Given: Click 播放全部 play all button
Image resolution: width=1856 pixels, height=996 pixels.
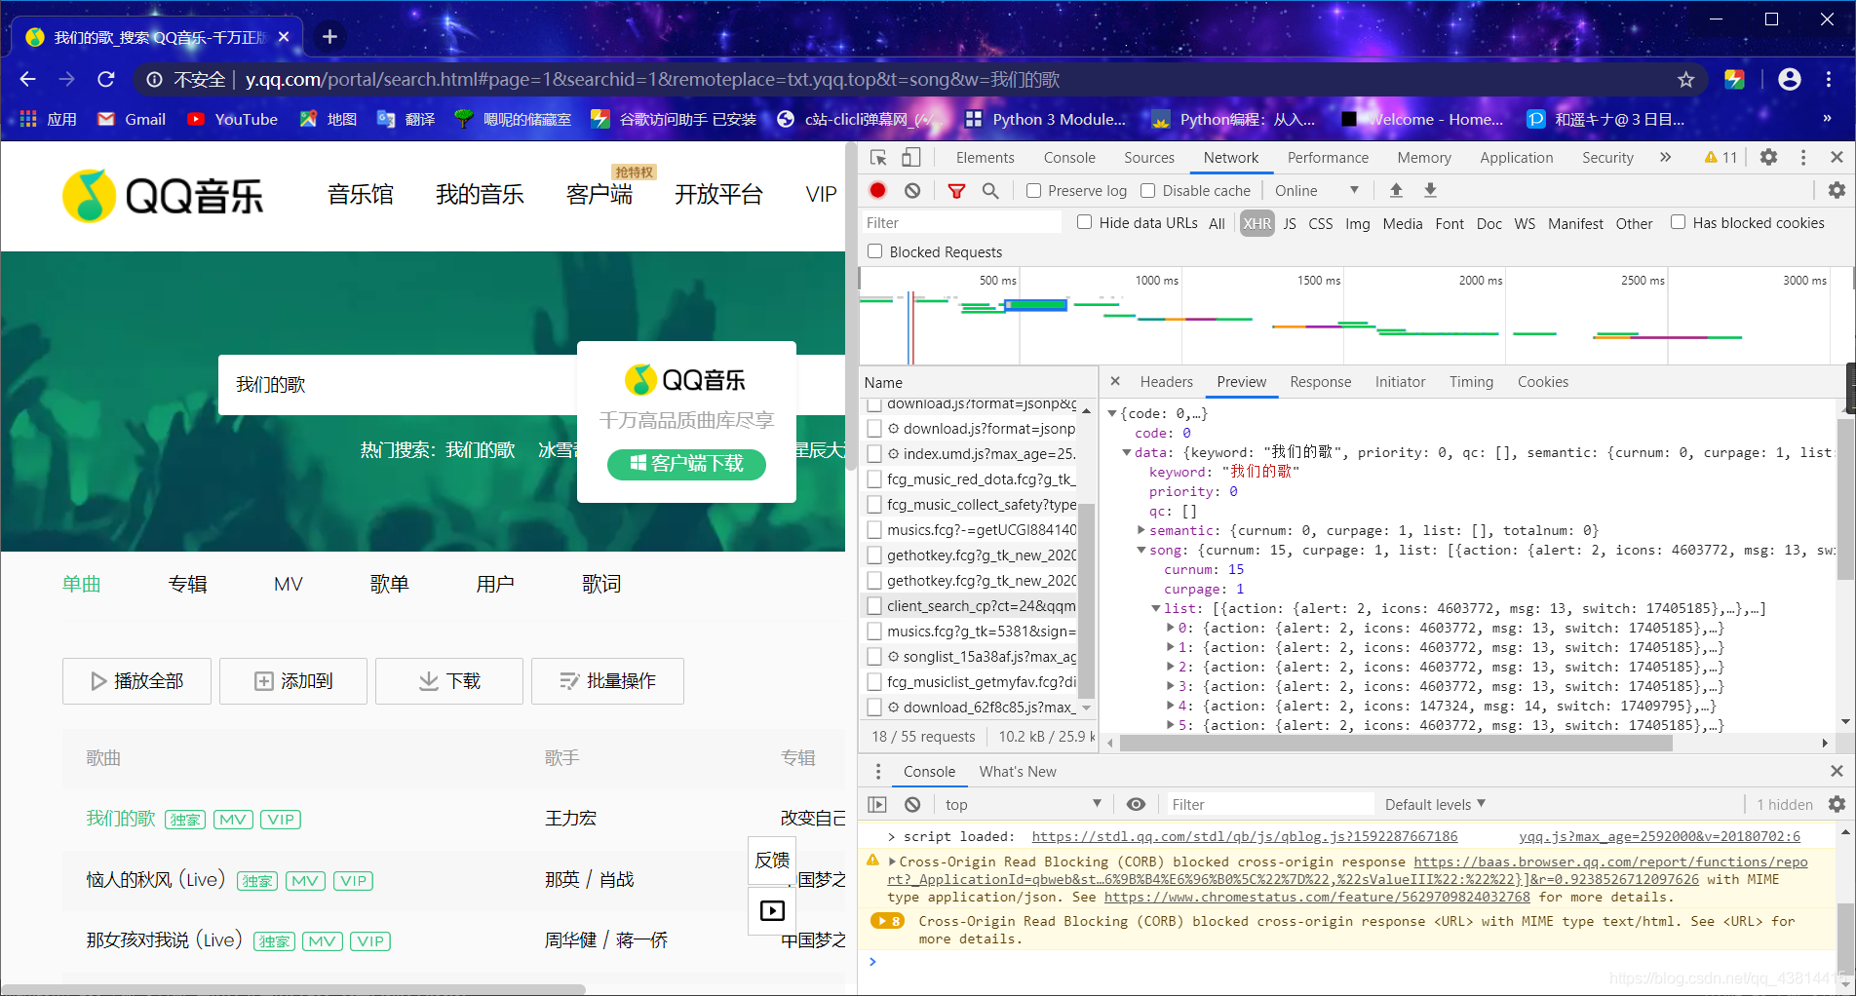Looking at the screenshot, I should (x=136, y=681).
